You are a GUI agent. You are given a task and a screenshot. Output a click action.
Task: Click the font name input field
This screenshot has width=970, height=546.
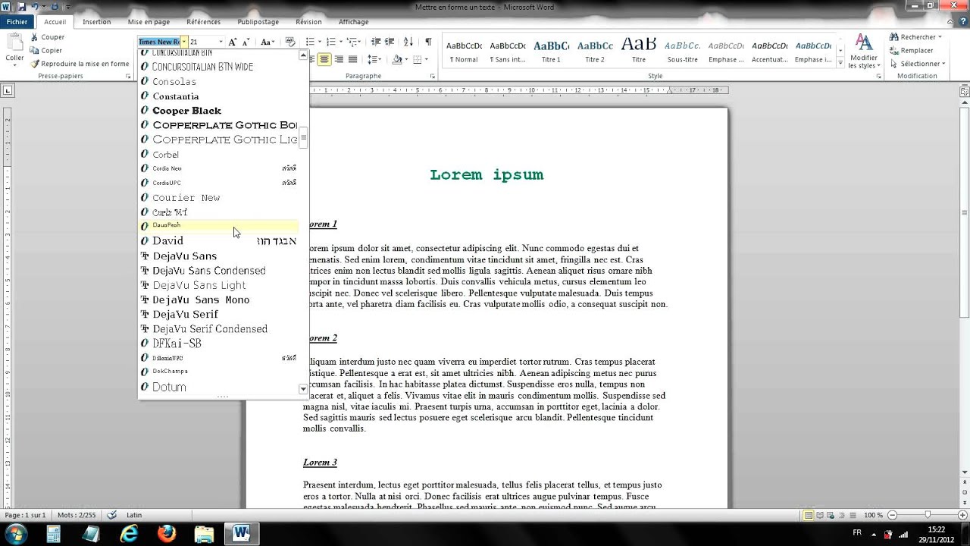click(159, 42)
